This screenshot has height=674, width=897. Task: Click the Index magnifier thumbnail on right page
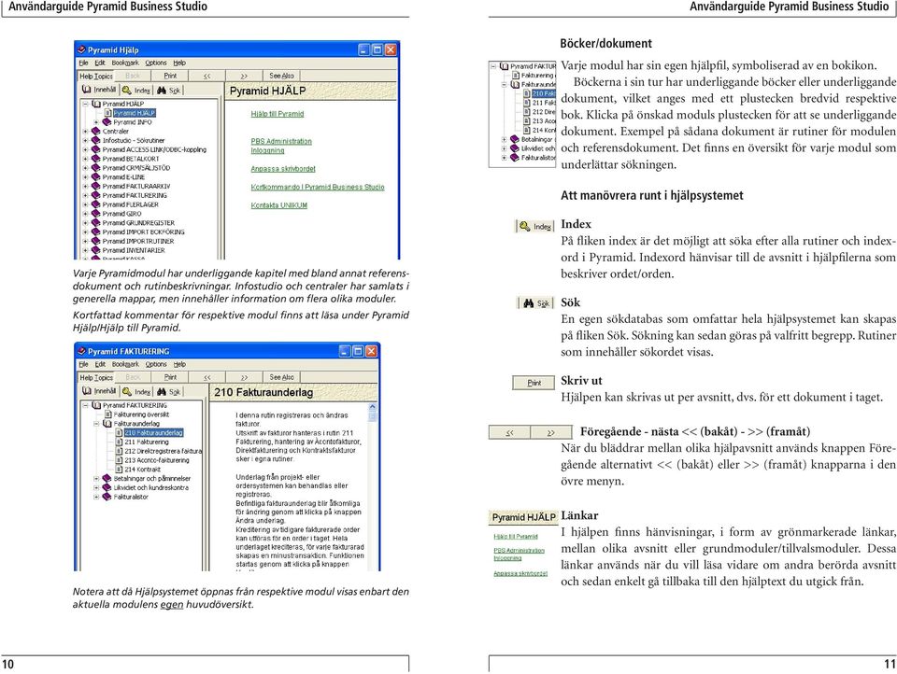click(x=535, y=227)
